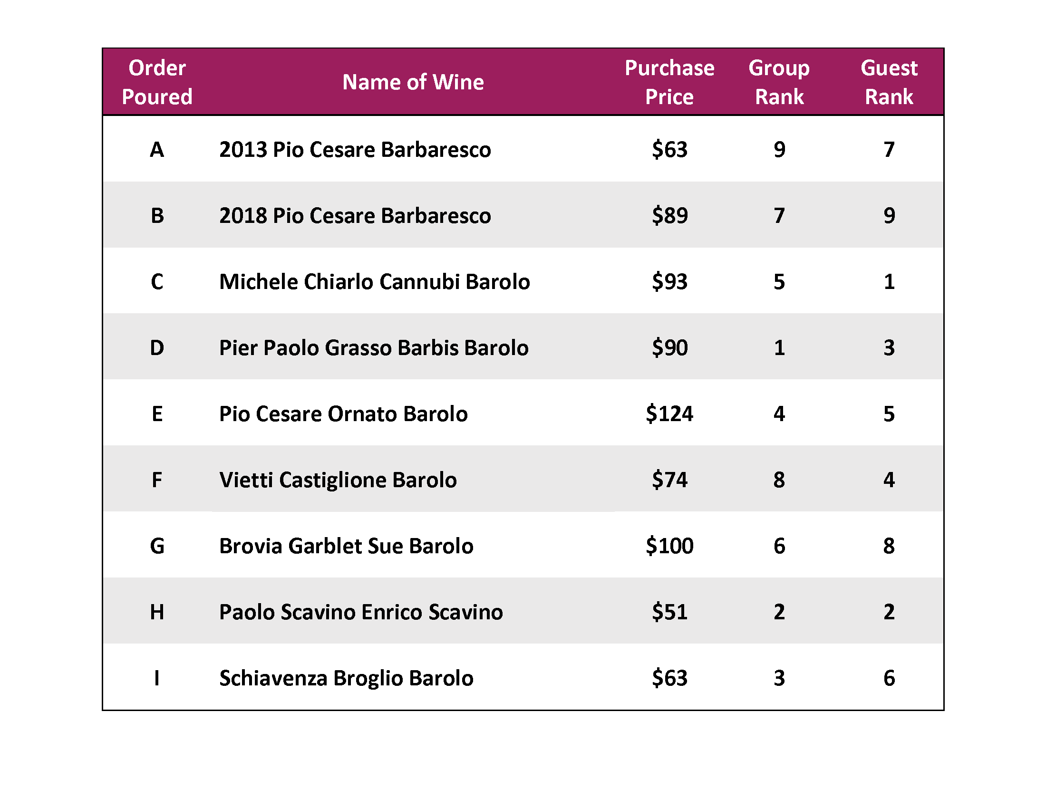Select 2018 Pio Cesare Barbaresco wine name
The image size is (1046, 808).
pos(355,215)
